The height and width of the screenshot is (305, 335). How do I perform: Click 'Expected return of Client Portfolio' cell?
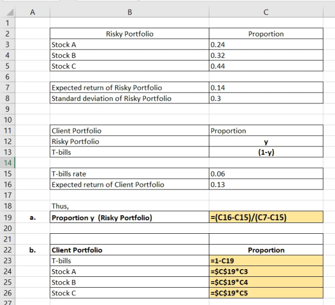(x=129, y=184)
